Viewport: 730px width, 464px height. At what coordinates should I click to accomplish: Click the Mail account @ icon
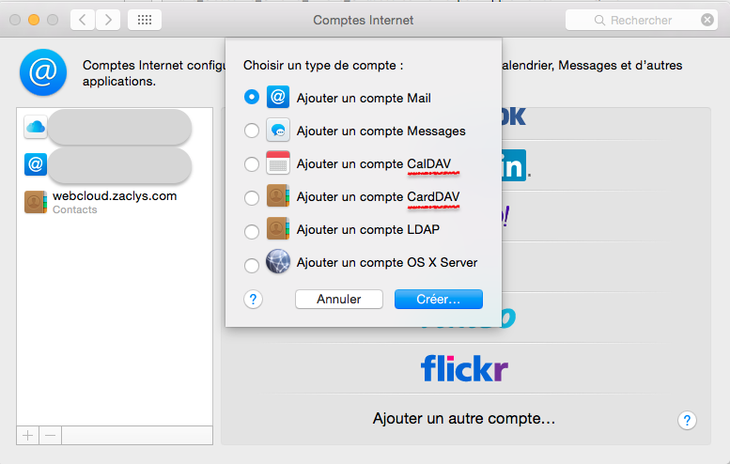(x=277, y=97)
